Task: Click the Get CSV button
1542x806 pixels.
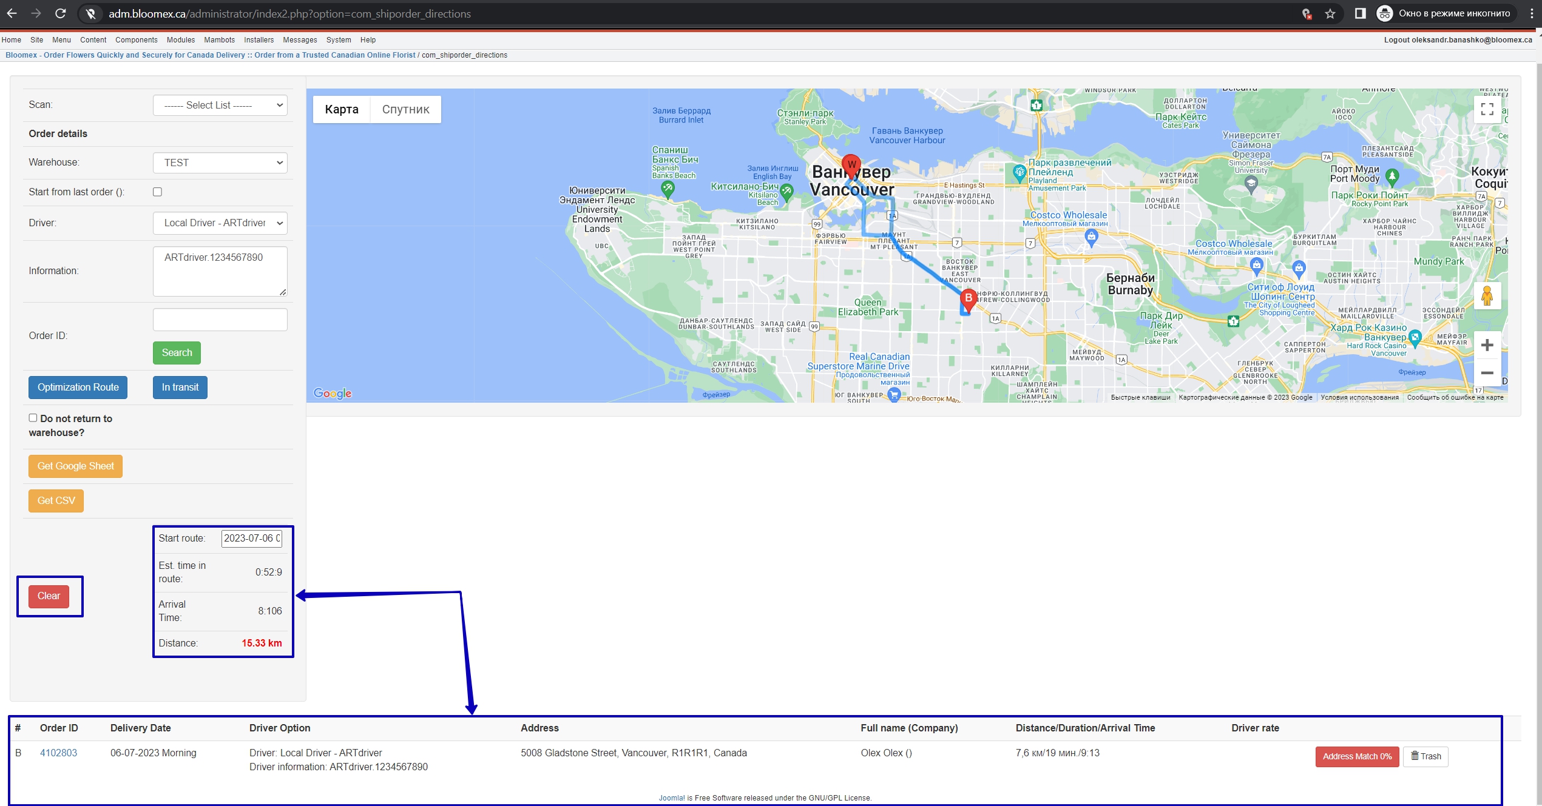Action: point(56,500)
